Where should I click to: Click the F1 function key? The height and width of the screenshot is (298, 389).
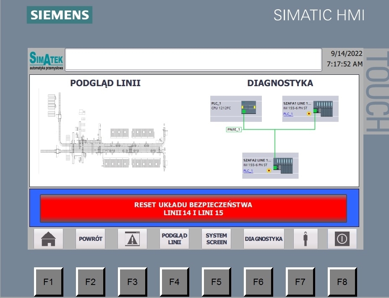48,282
